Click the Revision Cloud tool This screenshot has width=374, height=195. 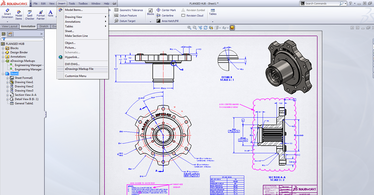click(x=192, y=16)
